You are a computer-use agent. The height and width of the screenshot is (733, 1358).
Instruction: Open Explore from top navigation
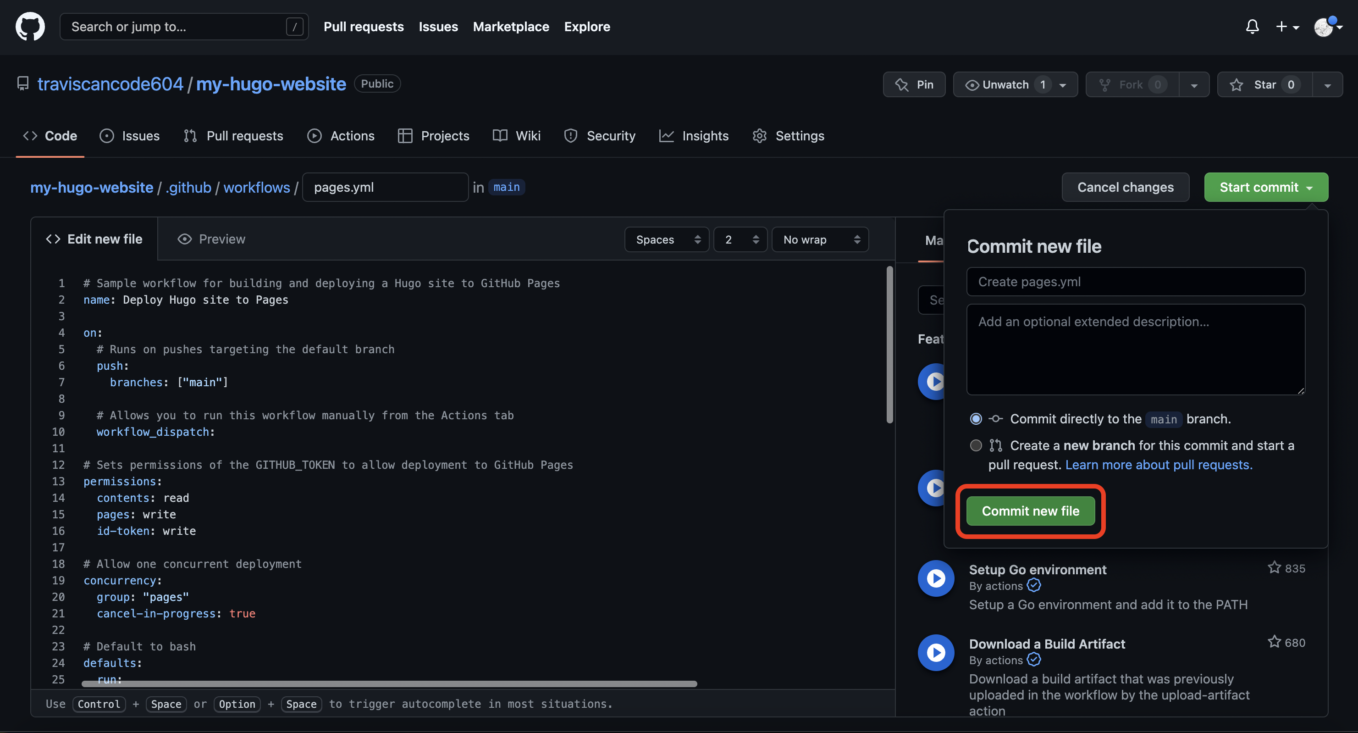pyautogui.click(x=587, y=26)
